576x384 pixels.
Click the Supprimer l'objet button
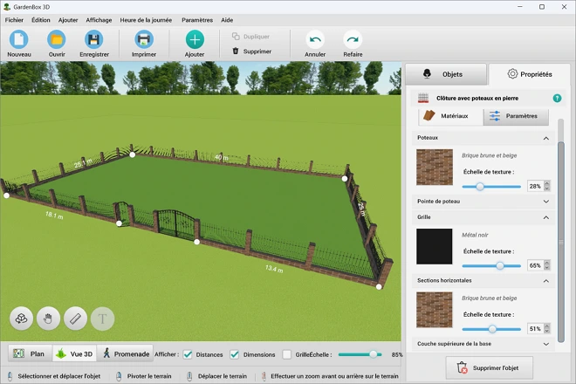[489, 368]
